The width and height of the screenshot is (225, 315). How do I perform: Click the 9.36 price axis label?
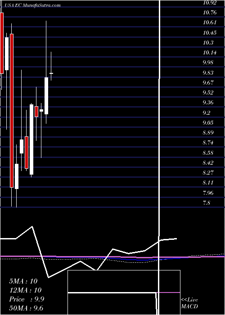coord(208,103)
